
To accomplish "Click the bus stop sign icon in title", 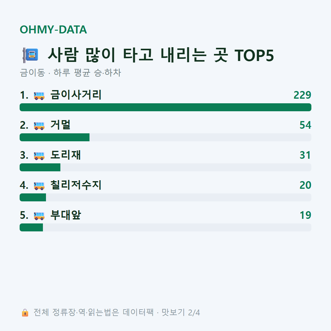I will tap(30, 55).
